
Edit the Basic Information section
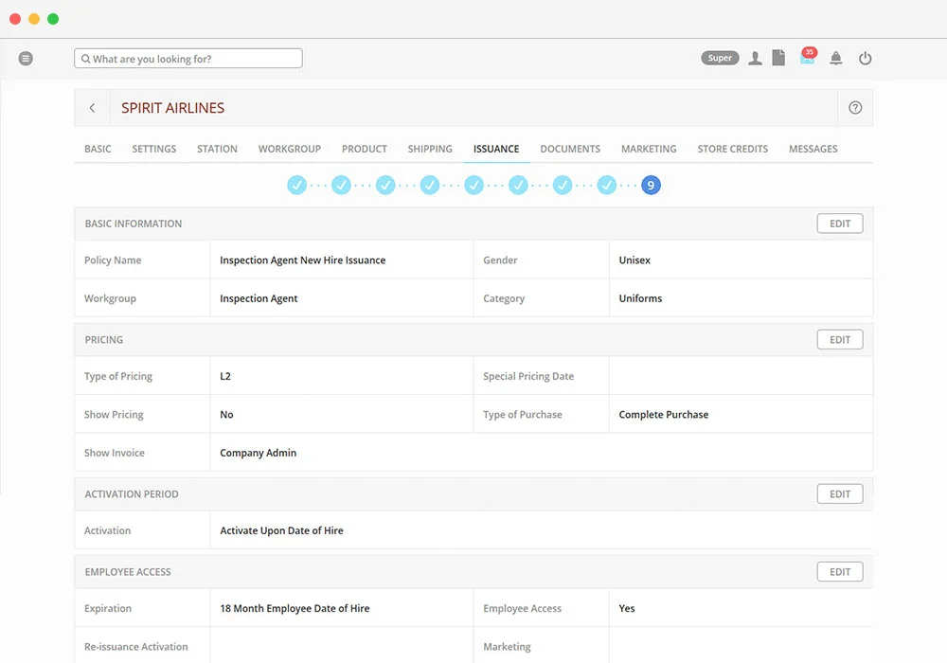840,223
